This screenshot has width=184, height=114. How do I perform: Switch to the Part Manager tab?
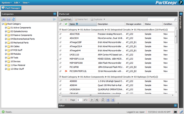pos(11,8)
